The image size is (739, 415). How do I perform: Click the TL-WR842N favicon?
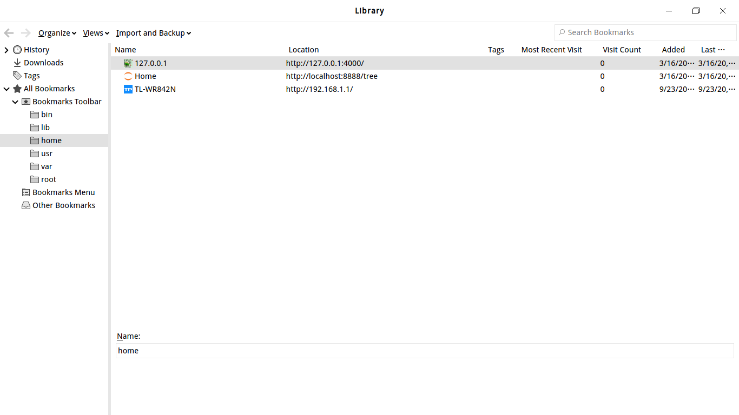[x=128, y=89]
